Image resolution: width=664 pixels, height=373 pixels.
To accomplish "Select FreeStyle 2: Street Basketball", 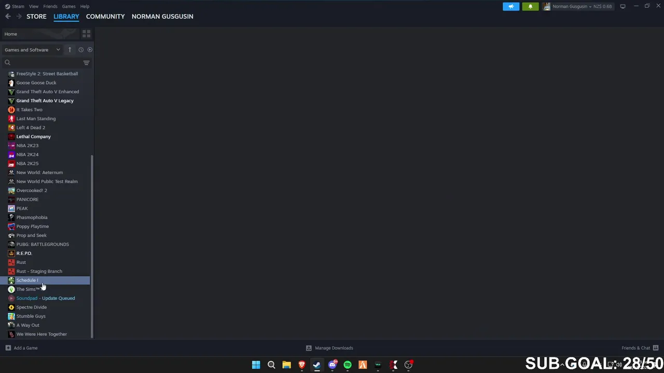I will coord(47,74).
